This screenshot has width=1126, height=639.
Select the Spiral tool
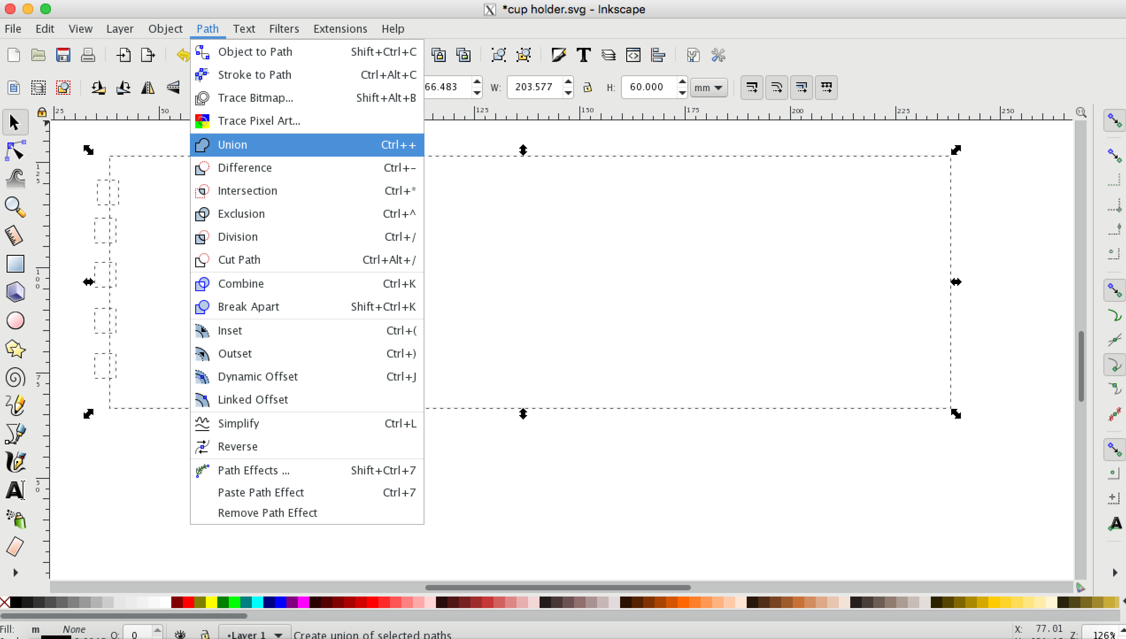(15, 377)
